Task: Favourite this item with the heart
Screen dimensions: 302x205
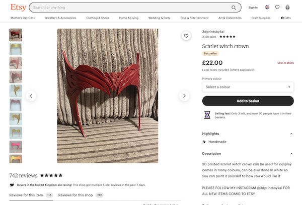Action: [186, 36]
